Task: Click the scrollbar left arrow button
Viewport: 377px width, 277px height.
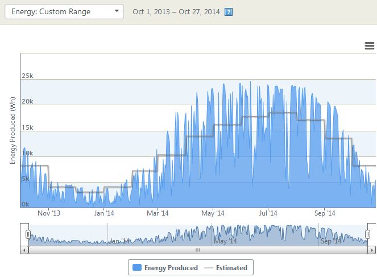Action: point(24,250)
